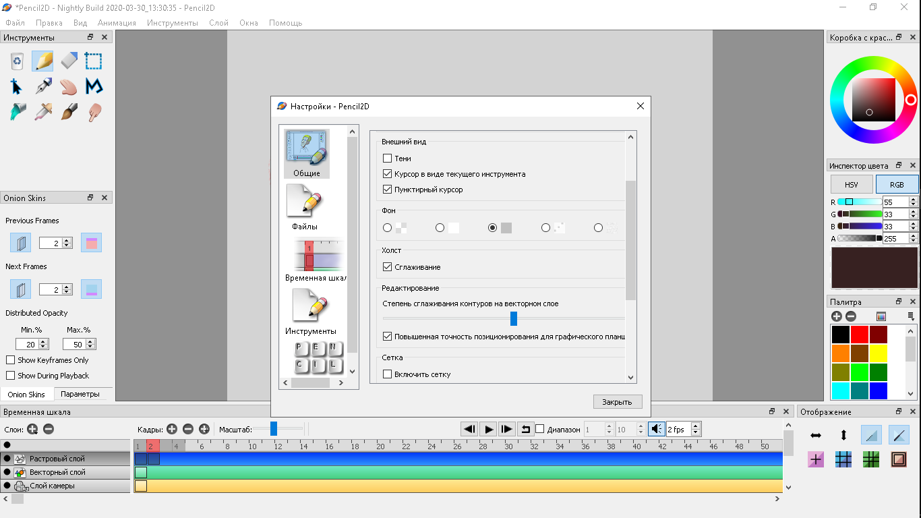Viewport: 921px width, 518px height.
Task: Float the Onion Skins panel
Action: coord(90,198)
